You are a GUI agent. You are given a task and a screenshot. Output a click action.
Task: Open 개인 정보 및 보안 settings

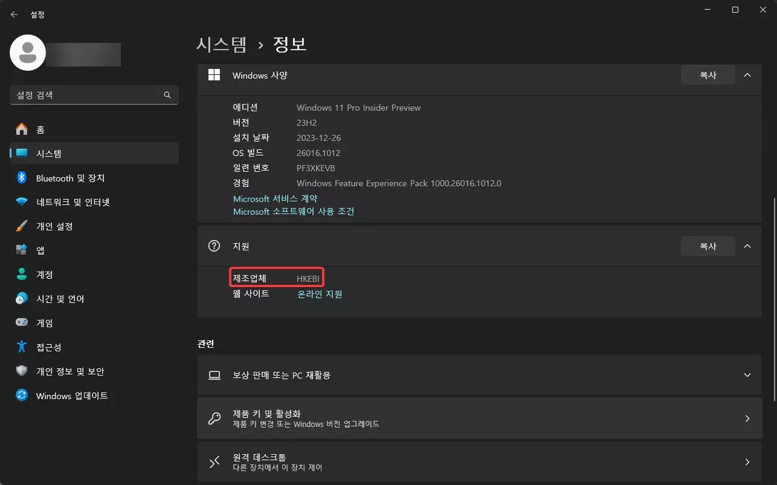pos(94,371)
